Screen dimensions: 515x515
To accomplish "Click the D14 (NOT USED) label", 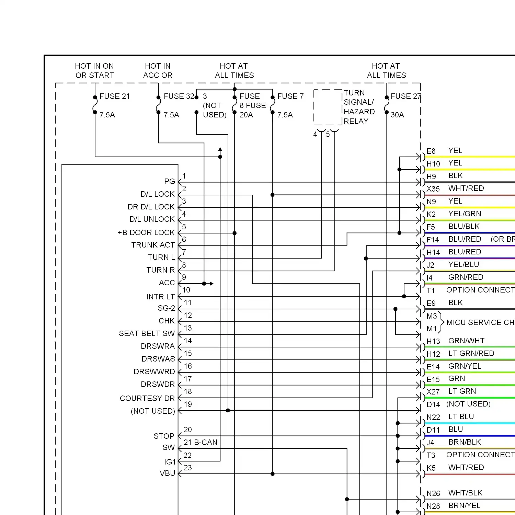I will (458, 404).
